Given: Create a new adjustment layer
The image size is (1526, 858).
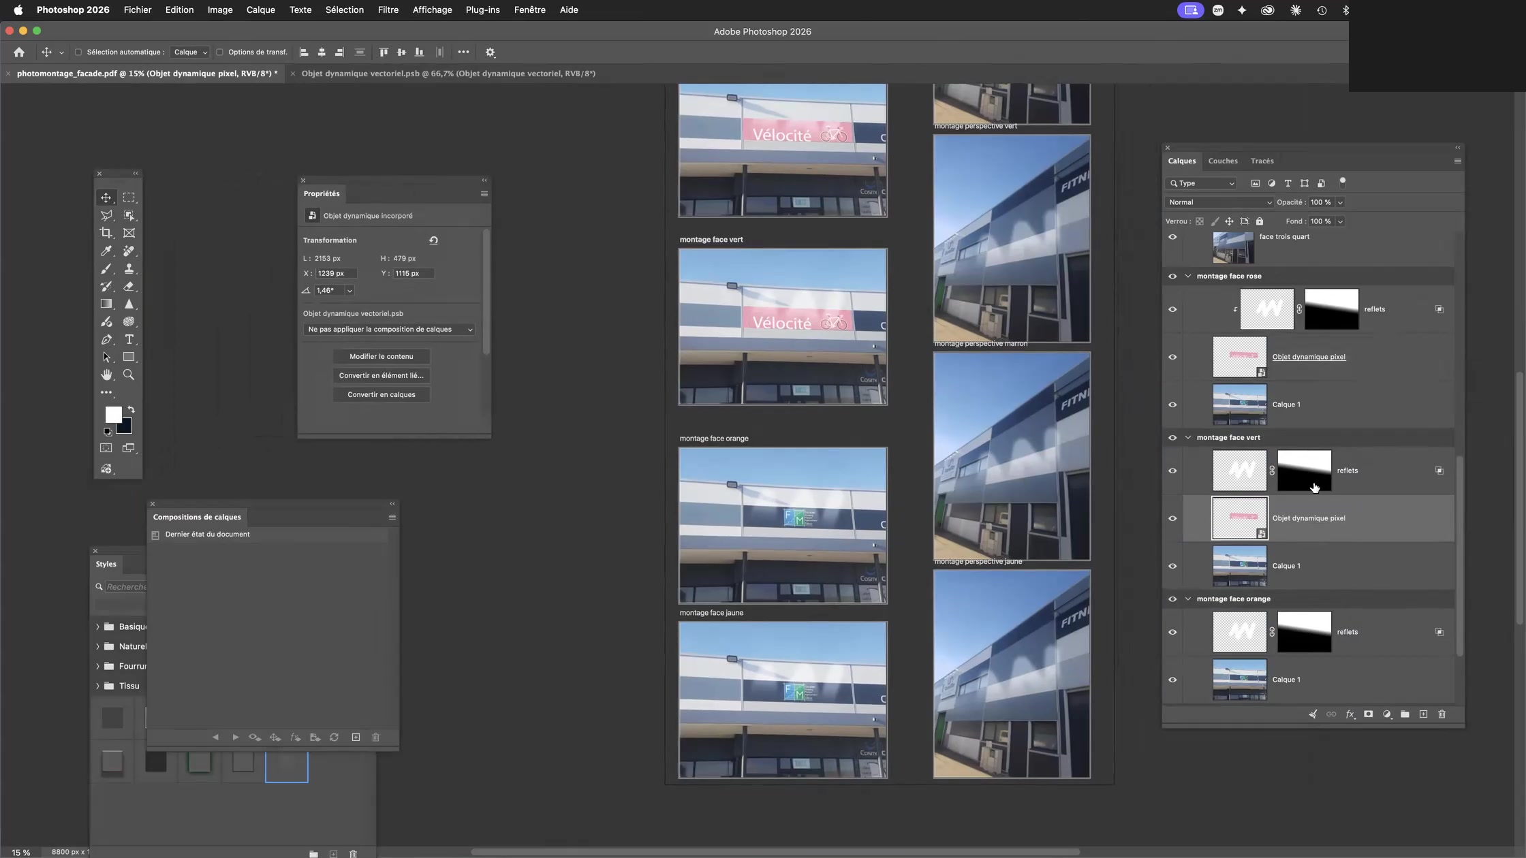Looking at the screenshot, I should (x=1386, y=714).
